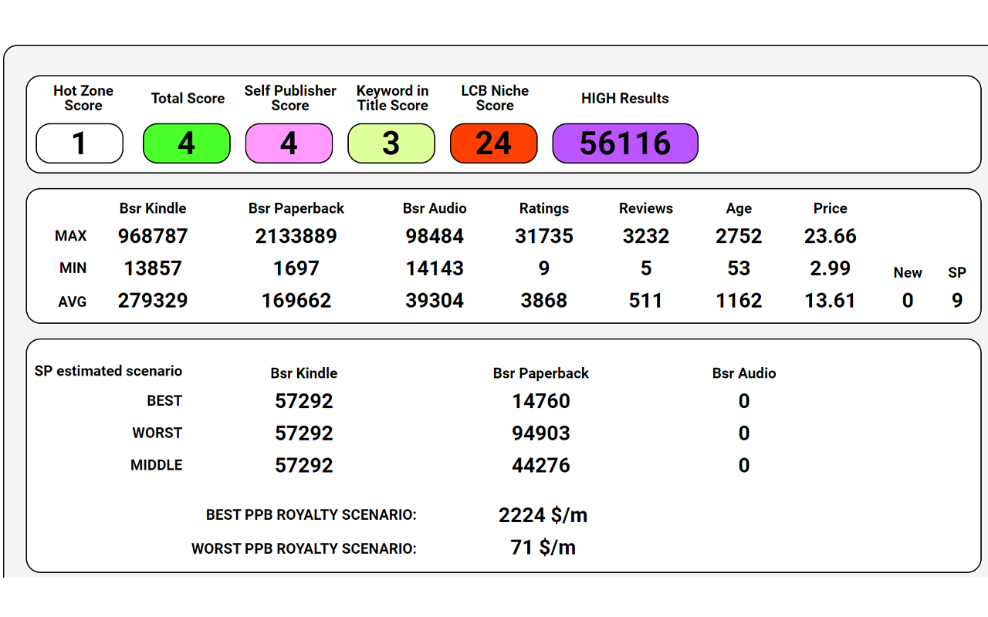Click MIDDLE scenario Bsr Paperback value 44276

click(x=541, y=466)
